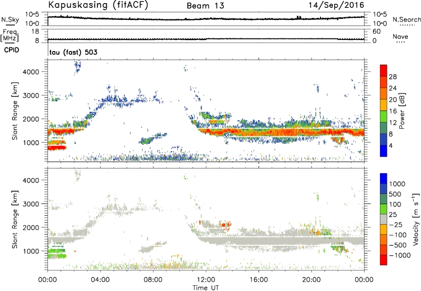Click the 'Slant Range [km]' label of velocity panel
Image resolution: width=421 pixels, height=291 pixels.
(x=14, y=220)
